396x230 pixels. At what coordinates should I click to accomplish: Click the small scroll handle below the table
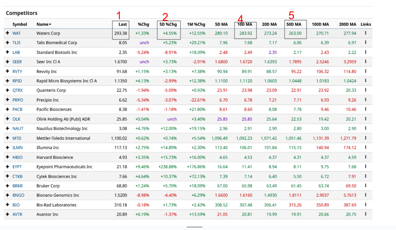pos(194,227)
